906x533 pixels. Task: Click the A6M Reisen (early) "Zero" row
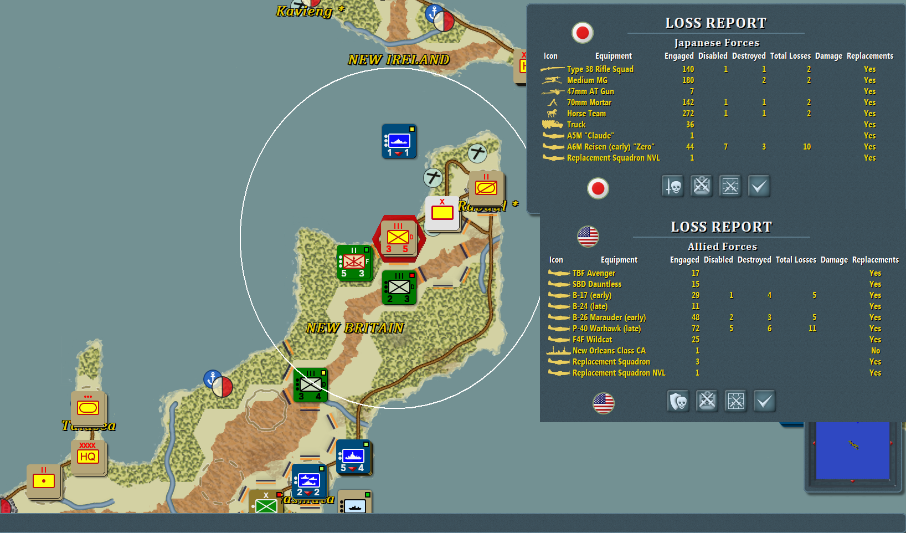click(x=717, y=147)
